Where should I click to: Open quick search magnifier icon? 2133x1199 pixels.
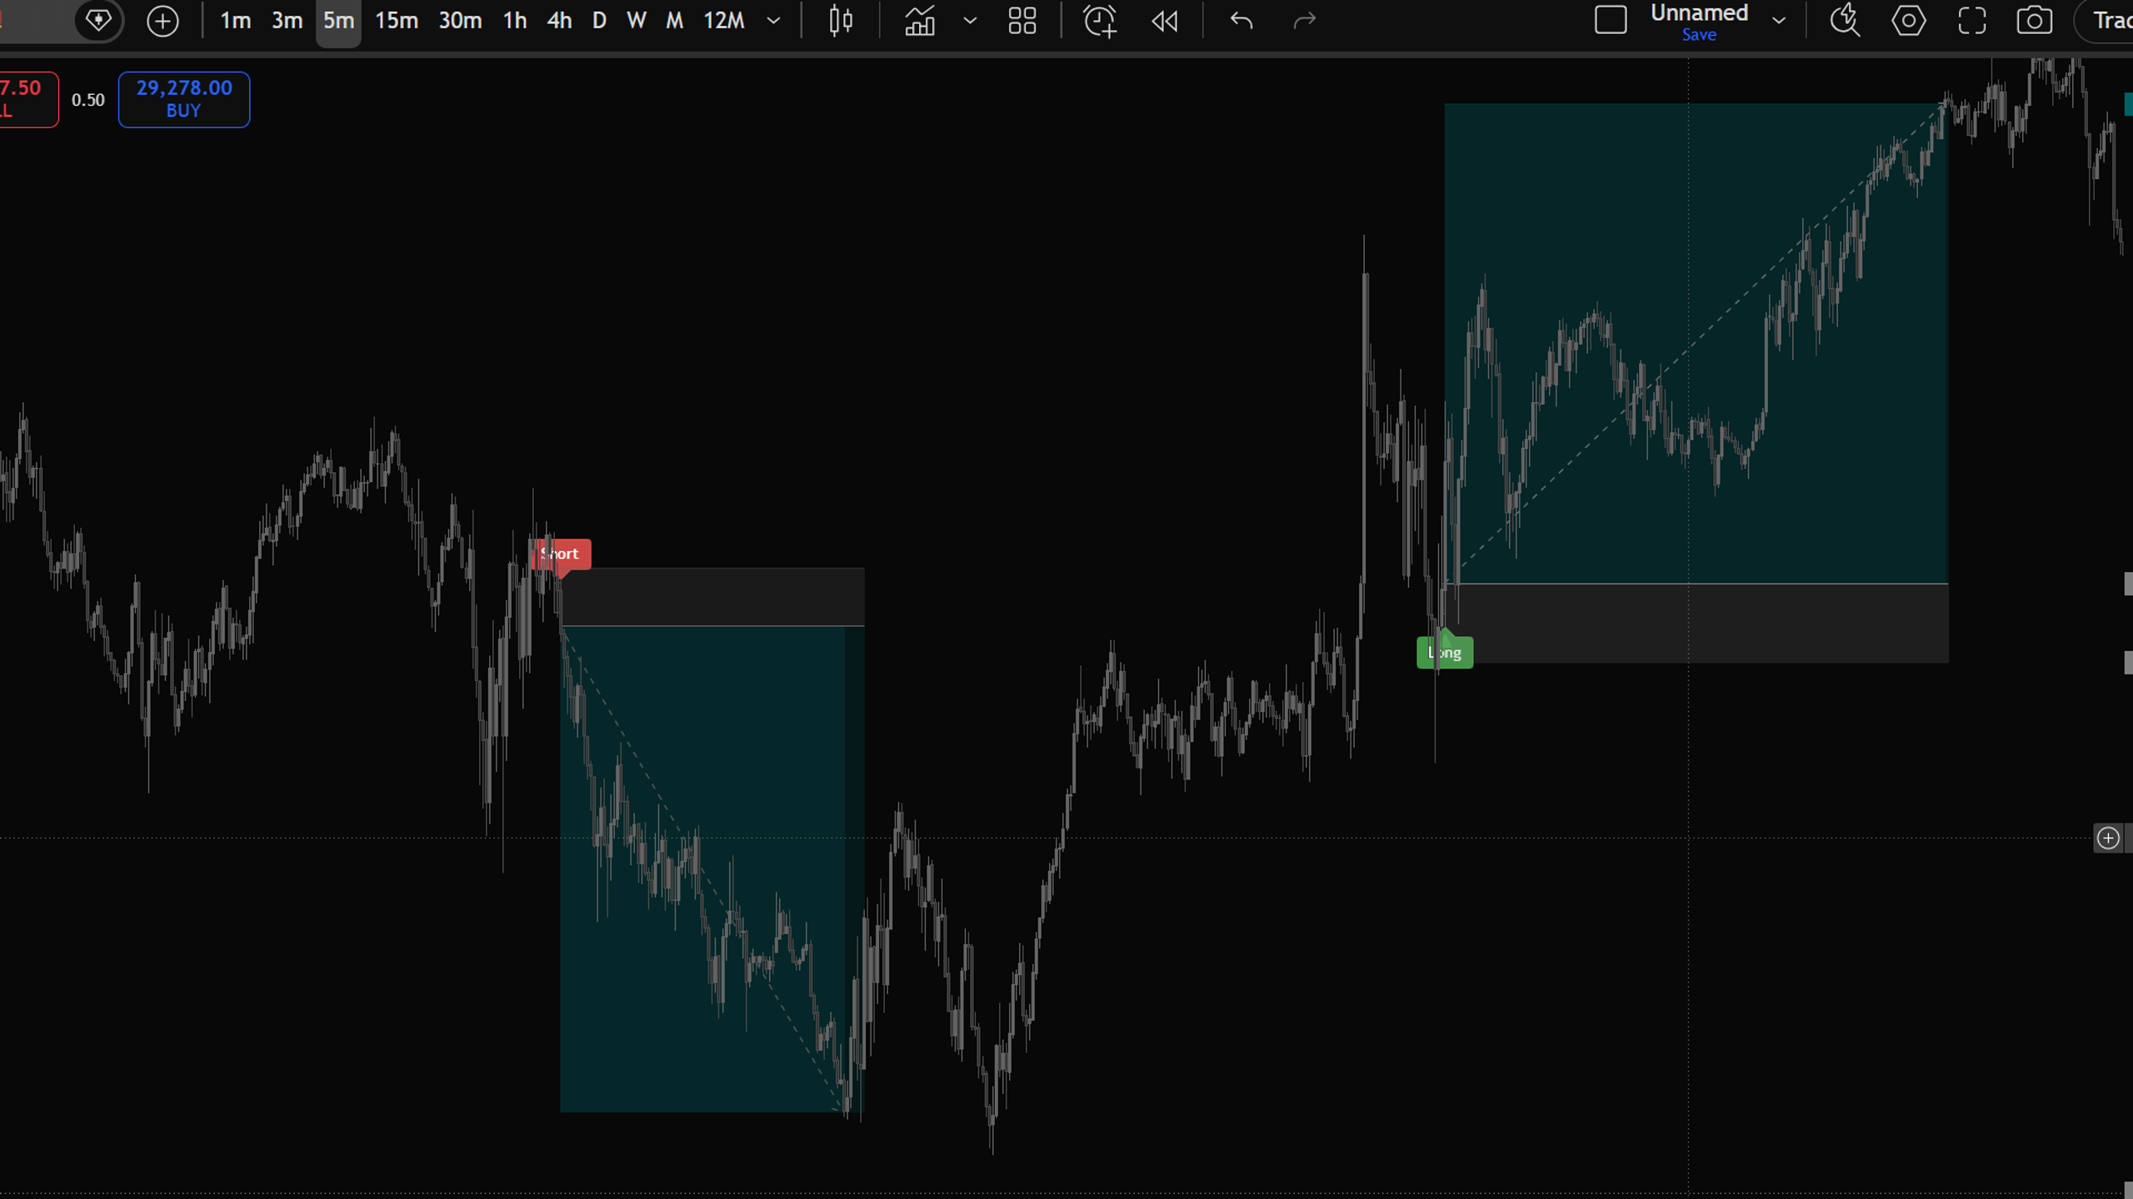click(x=1845, y=21)
